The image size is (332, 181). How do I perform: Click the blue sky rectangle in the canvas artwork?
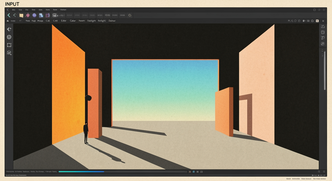click(165, 90)
